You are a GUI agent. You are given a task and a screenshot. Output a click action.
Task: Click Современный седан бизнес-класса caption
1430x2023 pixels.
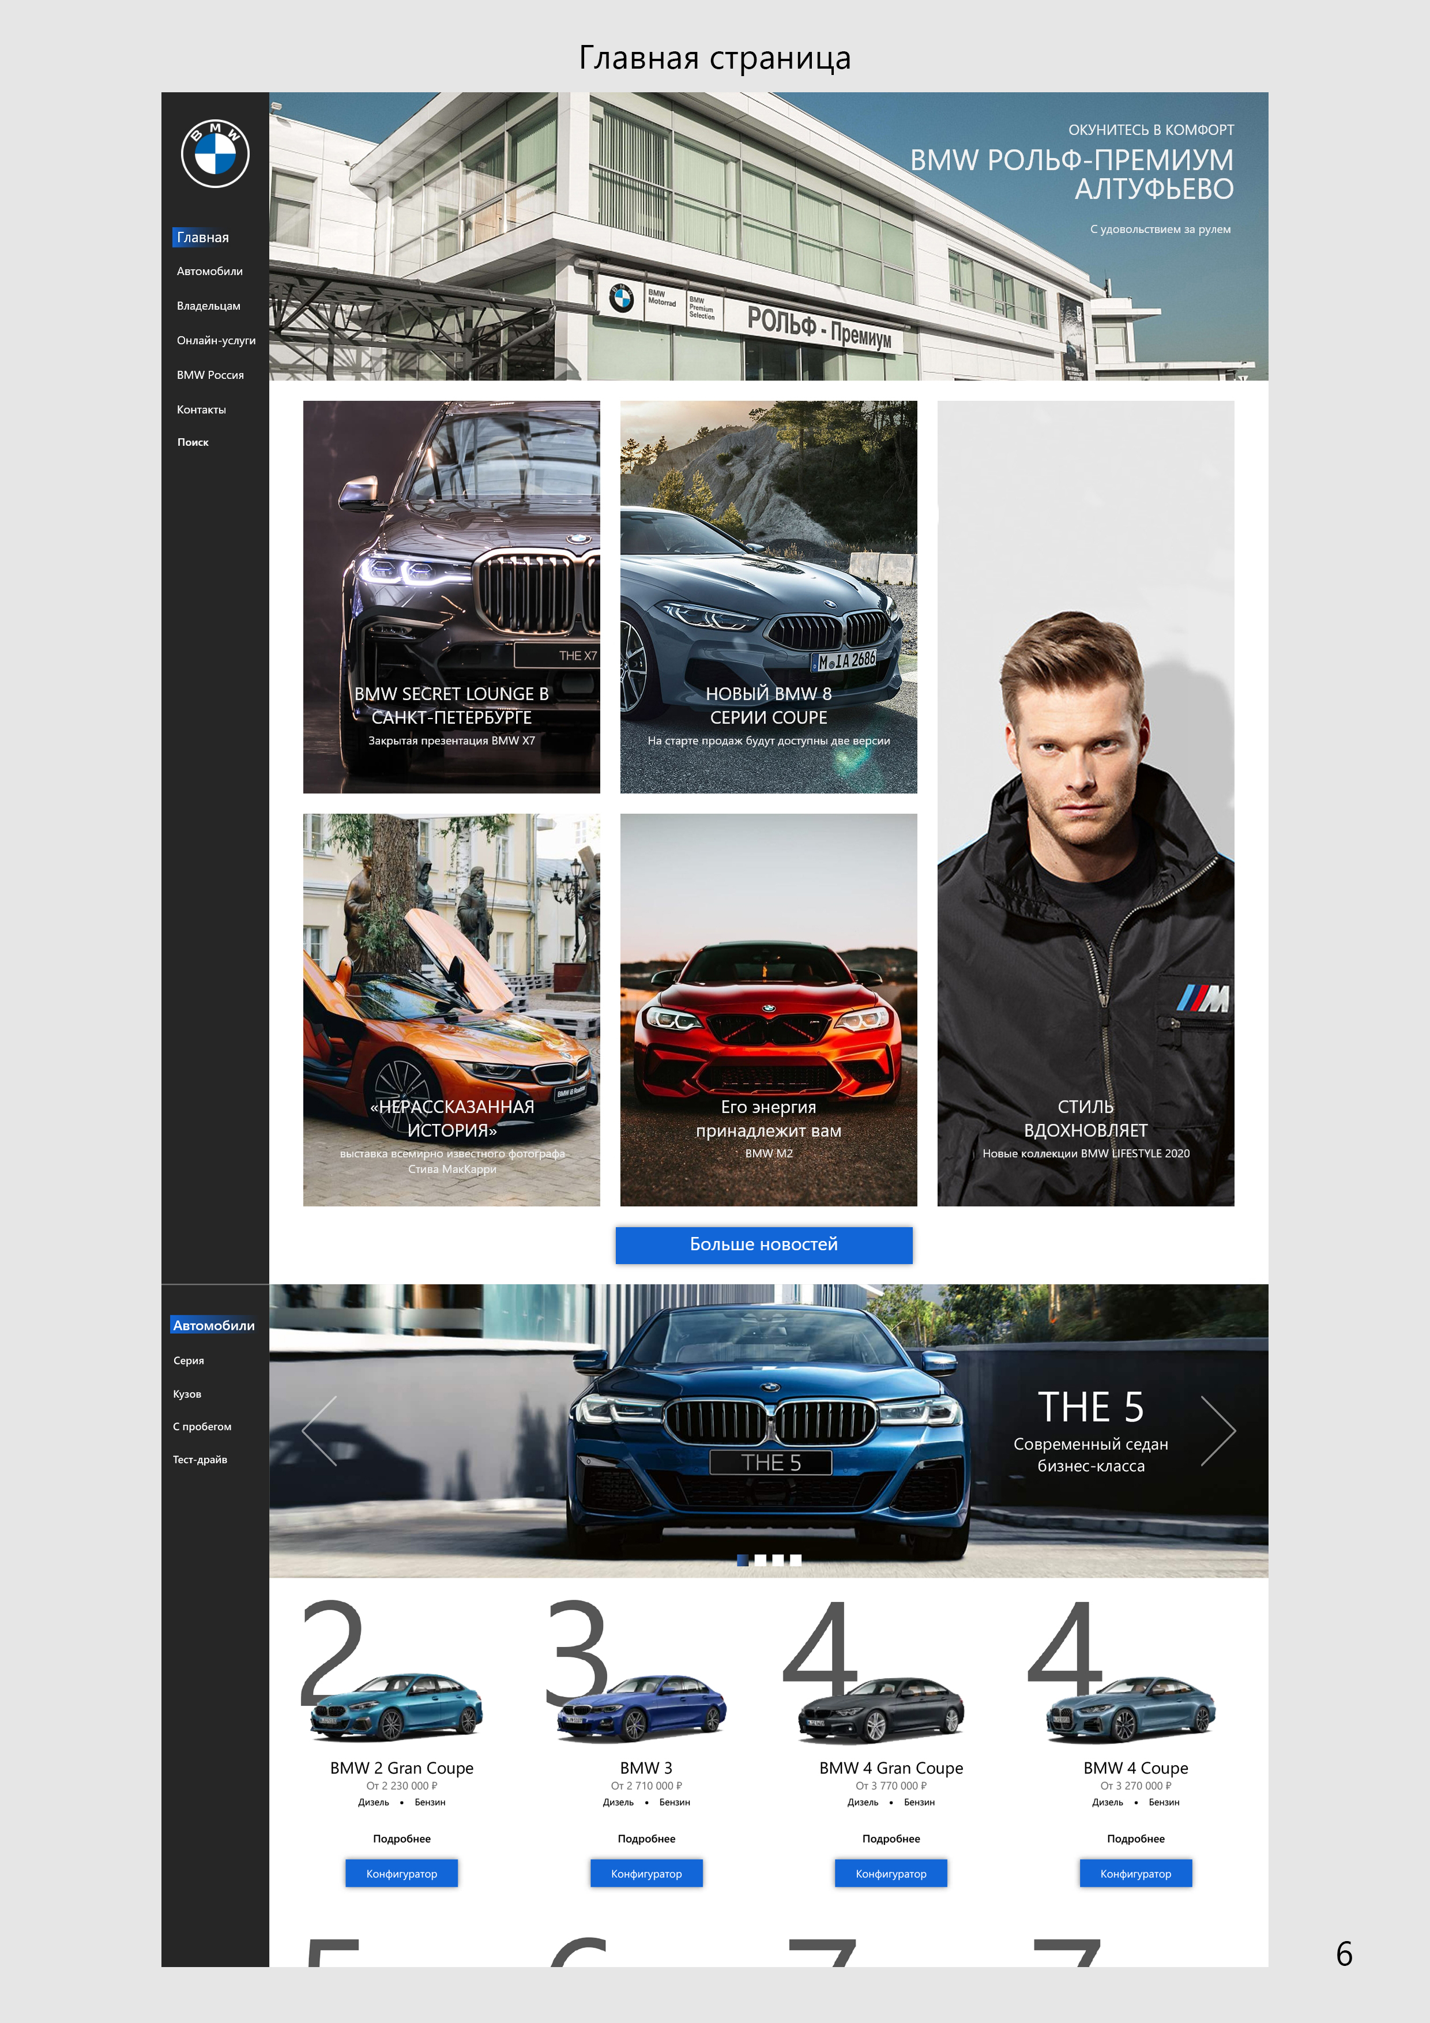(1091, 1455)
